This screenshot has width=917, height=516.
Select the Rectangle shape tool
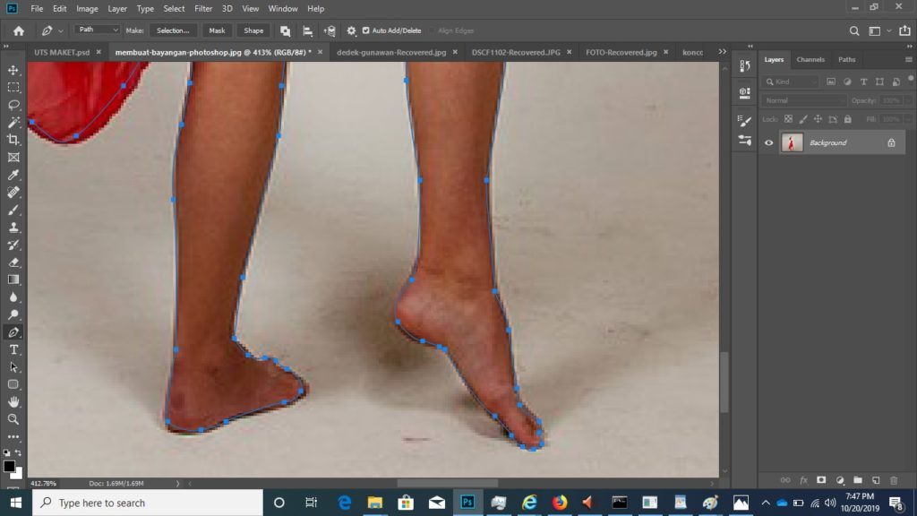(x=13, y=384)
